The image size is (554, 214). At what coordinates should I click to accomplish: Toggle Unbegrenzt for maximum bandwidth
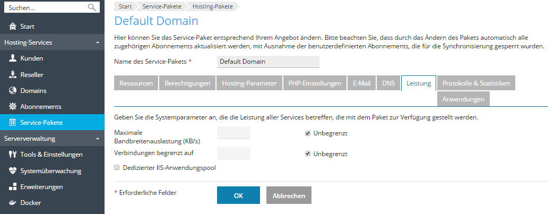308,133
